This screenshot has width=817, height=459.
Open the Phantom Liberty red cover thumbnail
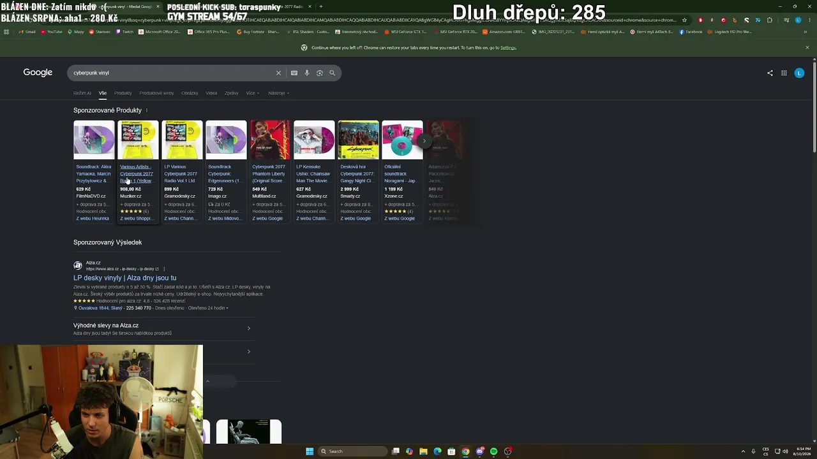click(270, 140)
